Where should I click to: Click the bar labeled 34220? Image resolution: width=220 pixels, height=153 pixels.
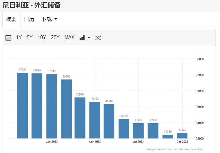pyautogui.click(x=124, y=129)
